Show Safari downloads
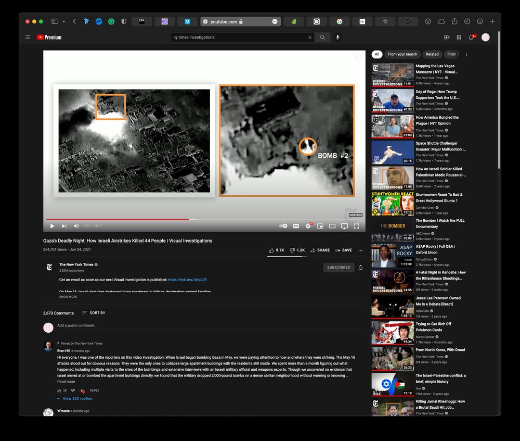 [x=428, y=21]
